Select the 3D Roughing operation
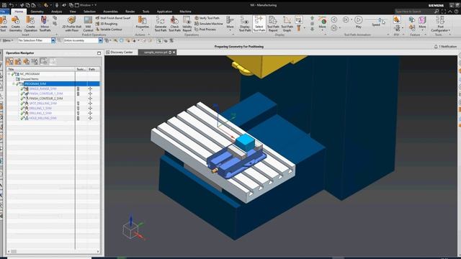The image size is (461, 259). point(107,24)
